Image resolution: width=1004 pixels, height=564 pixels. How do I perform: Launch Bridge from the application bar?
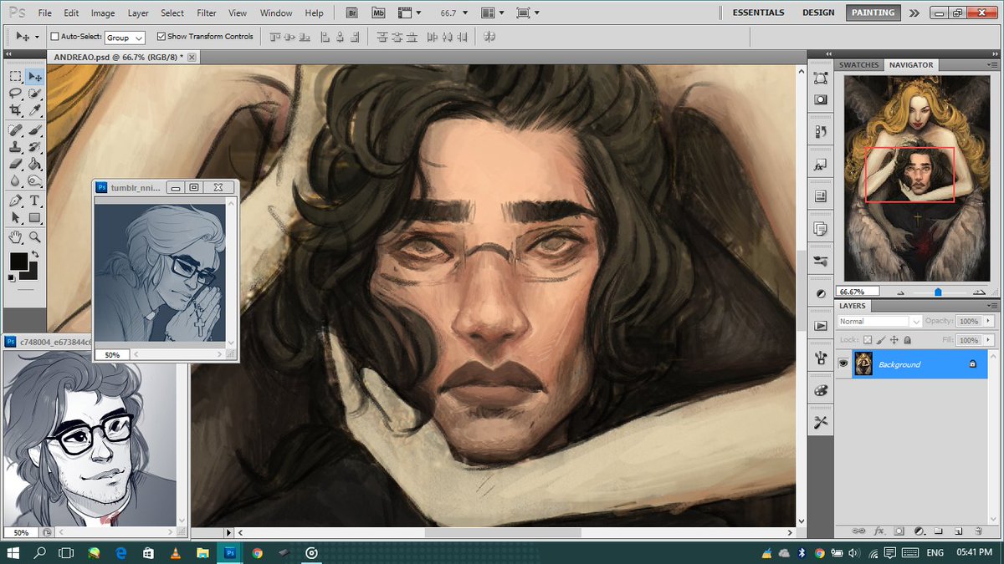tap(353, 13)
